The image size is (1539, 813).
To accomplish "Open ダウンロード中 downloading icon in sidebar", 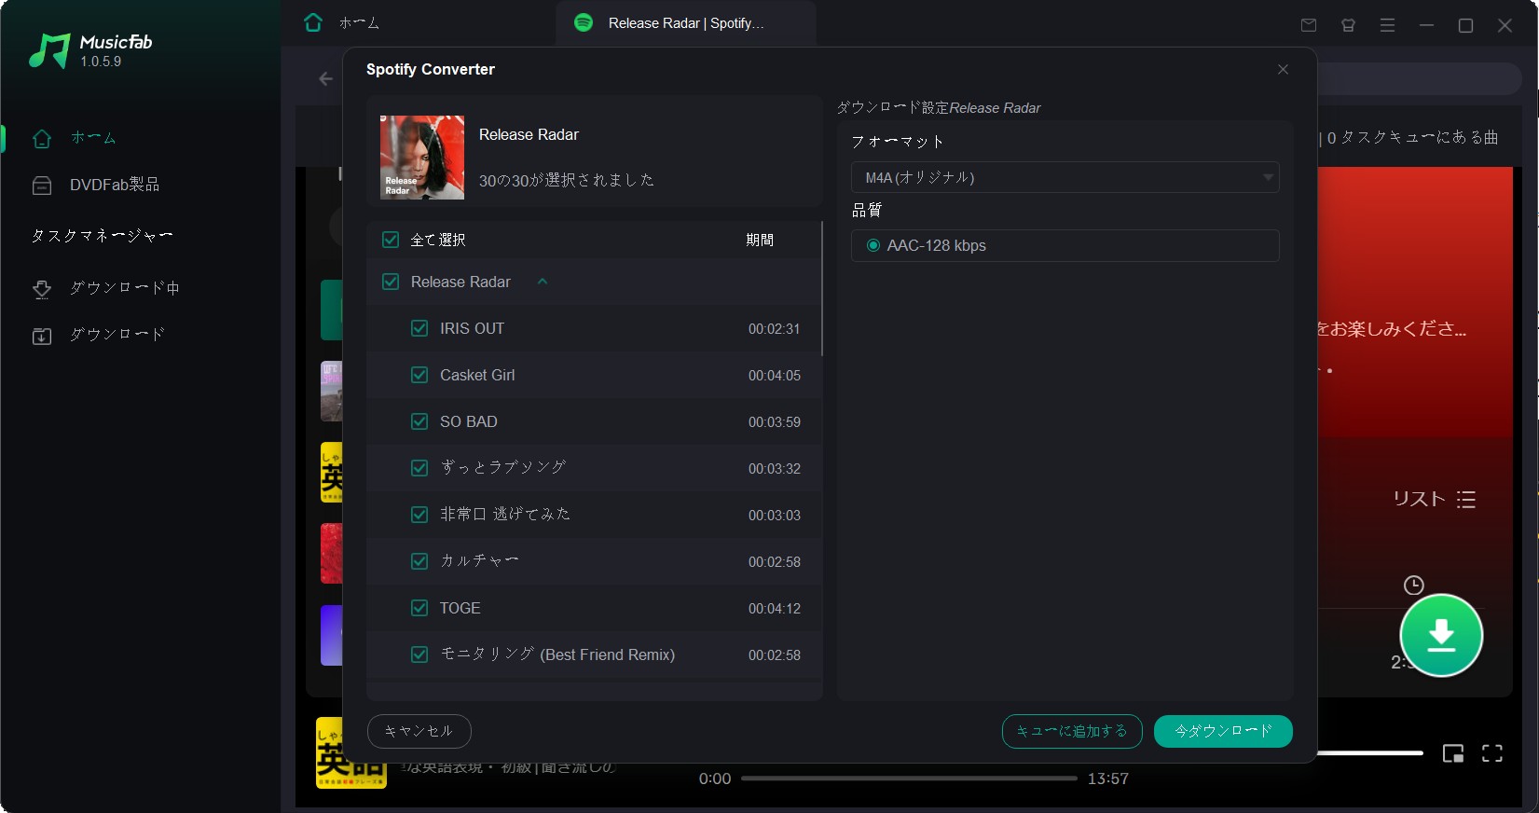I will [42, 289].
